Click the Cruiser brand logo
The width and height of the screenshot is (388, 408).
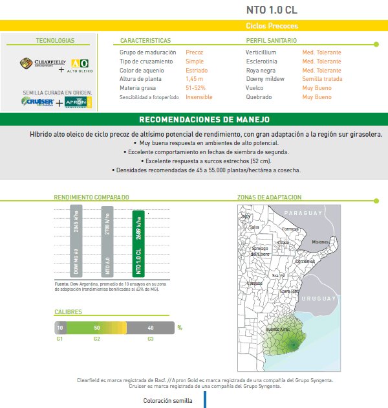[x=38, y=102]
